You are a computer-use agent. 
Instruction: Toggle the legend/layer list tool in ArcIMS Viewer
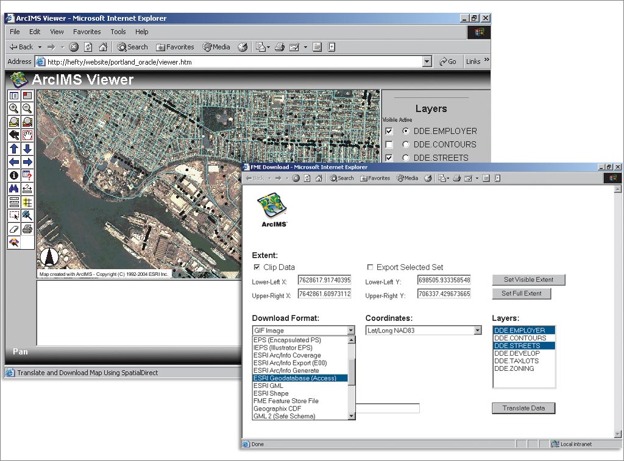click(x=14, y=96)
